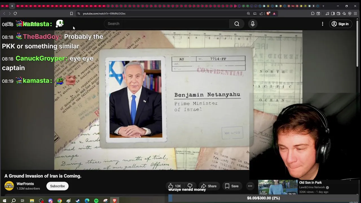Image resolution: width=361 pixels, height=203 pixels.
Task: Open the YouTube three-dot settings menu
Action: click(x=323, y=24)
